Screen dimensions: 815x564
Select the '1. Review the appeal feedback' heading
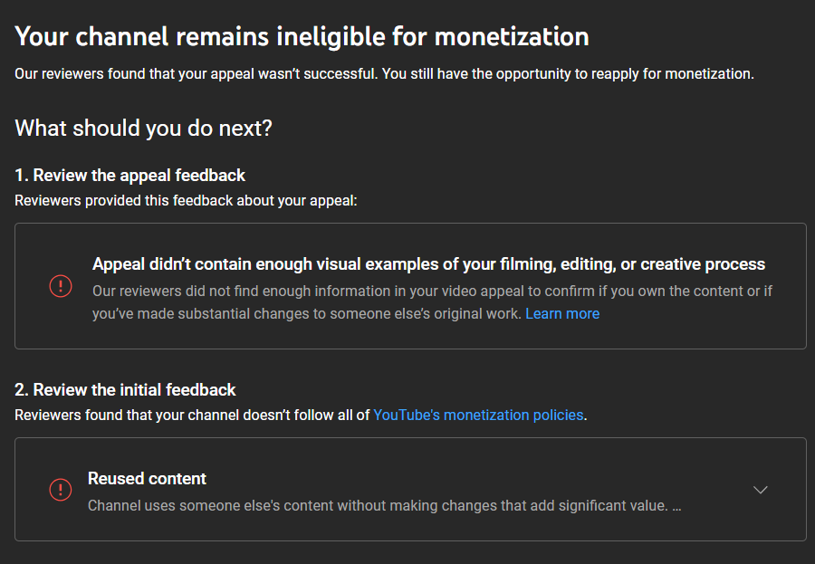pos(129,175)
